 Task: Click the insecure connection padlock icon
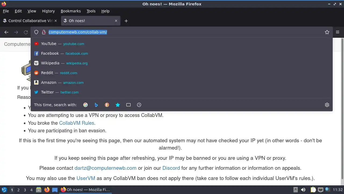pyautogui.click(x=44, y=32)
